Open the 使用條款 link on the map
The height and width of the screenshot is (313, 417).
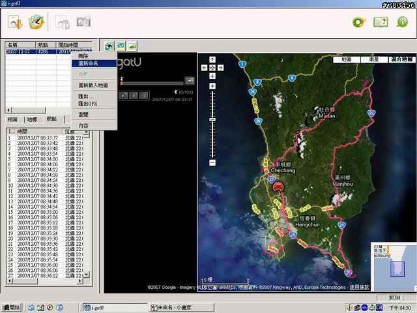click(x=359, y=287)
